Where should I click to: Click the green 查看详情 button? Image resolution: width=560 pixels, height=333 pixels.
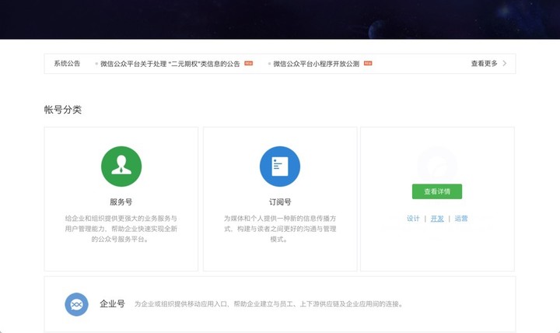click(437, 191)
